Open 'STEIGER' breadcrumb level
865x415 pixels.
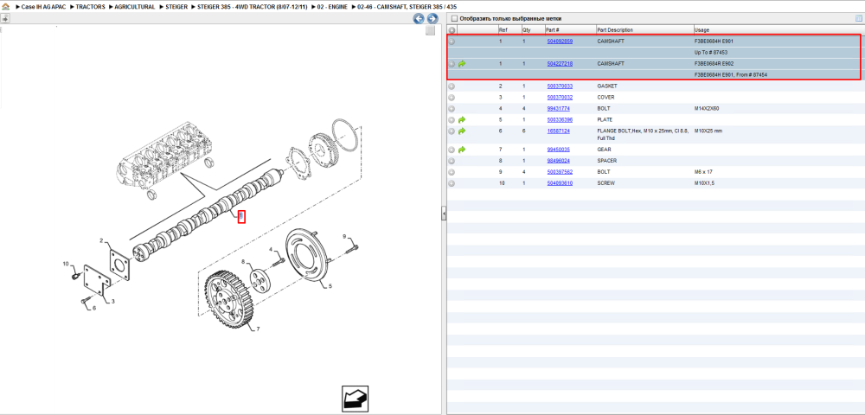coord(176,7)
